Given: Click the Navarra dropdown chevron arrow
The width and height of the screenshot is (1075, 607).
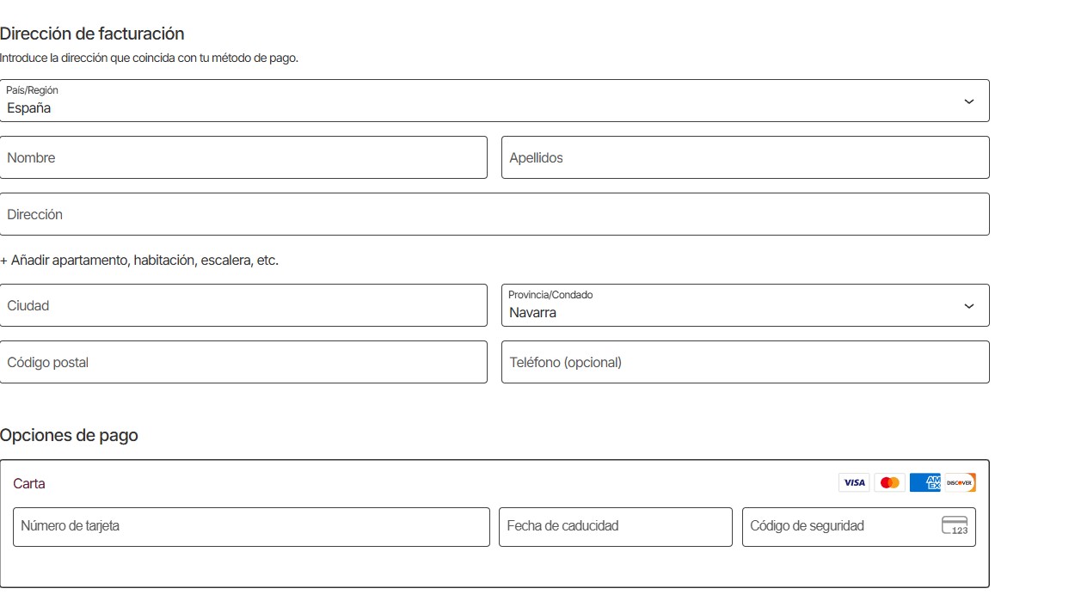Looking at the screenshot, I should (x=969, y=306).
